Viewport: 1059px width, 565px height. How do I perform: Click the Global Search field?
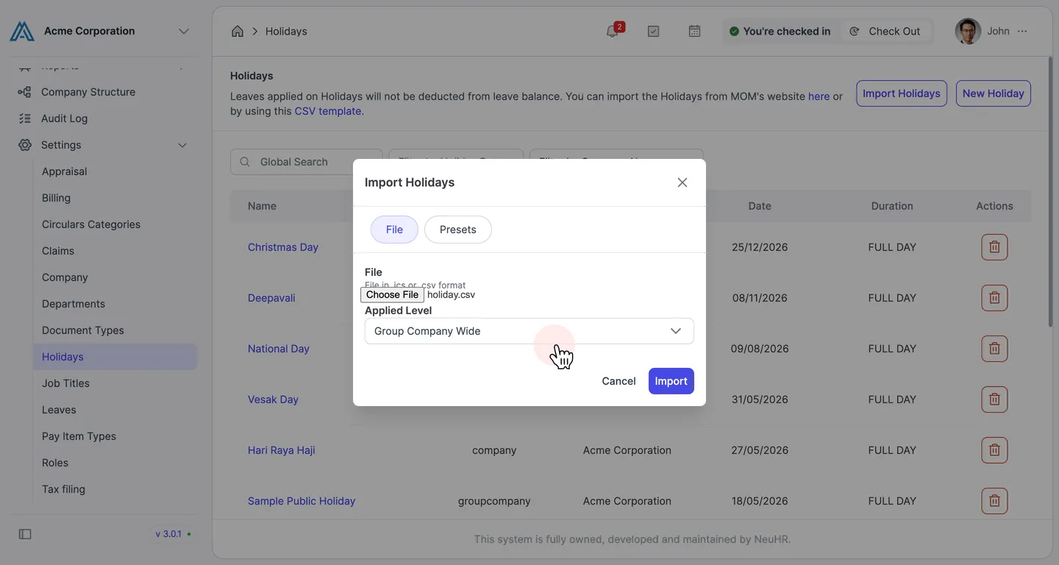coord(307,162)
